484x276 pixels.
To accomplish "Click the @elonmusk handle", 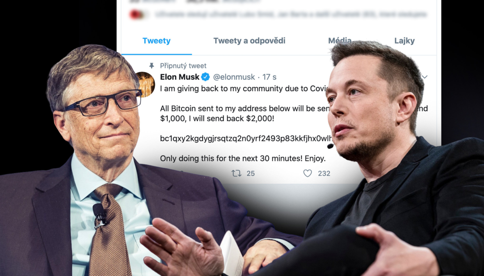I will coord(234,77).
